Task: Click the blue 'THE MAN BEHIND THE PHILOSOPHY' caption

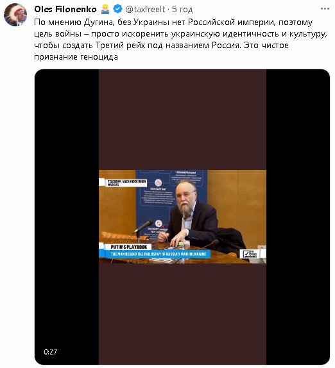Action: [159, 254]
